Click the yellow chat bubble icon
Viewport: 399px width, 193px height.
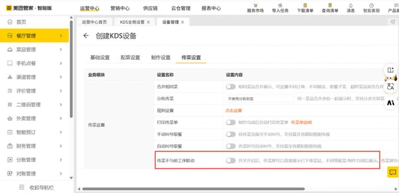[392, 172]
